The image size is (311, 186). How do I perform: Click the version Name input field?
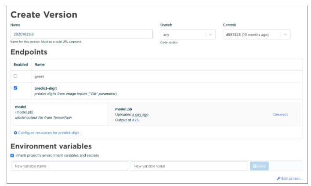click(82, 34)
